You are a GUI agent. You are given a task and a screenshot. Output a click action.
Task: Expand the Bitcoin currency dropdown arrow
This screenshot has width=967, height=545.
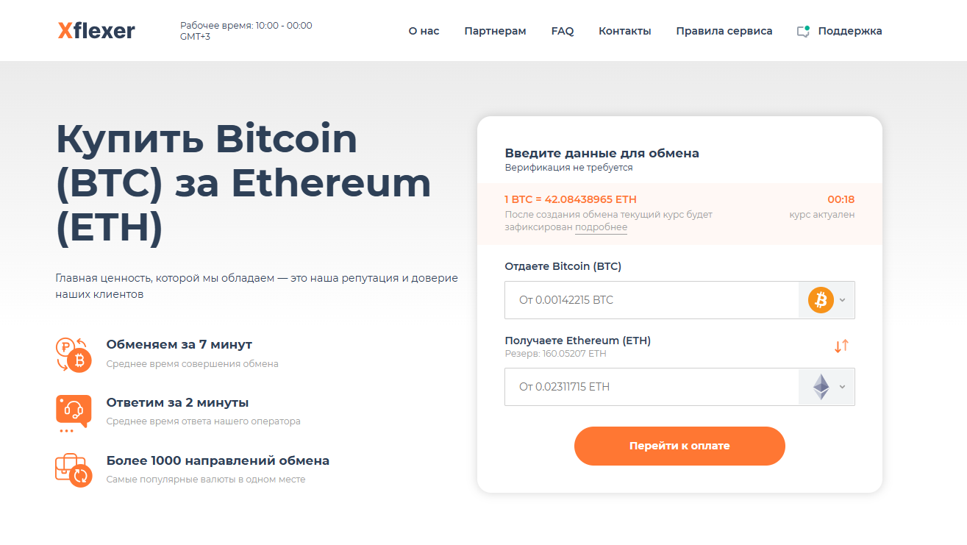pyautogui.click(x=843, y=300)
